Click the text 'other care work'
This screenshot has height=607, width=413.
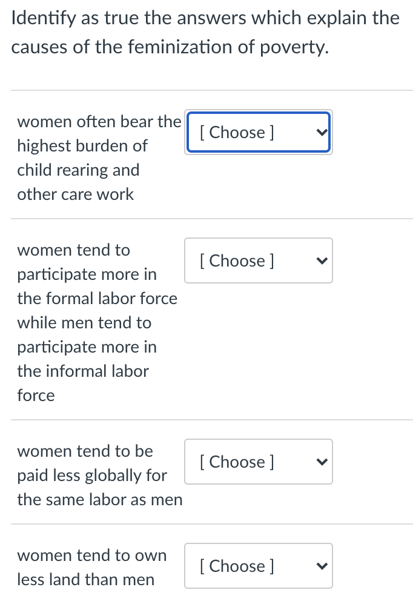pyautogui.click(x=75, y=194)
